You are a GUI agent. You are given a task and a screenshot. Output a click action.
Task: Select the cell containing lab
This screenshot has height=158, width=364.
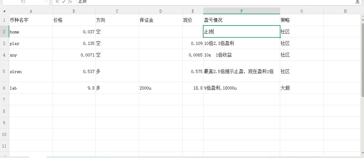point(31,88)
